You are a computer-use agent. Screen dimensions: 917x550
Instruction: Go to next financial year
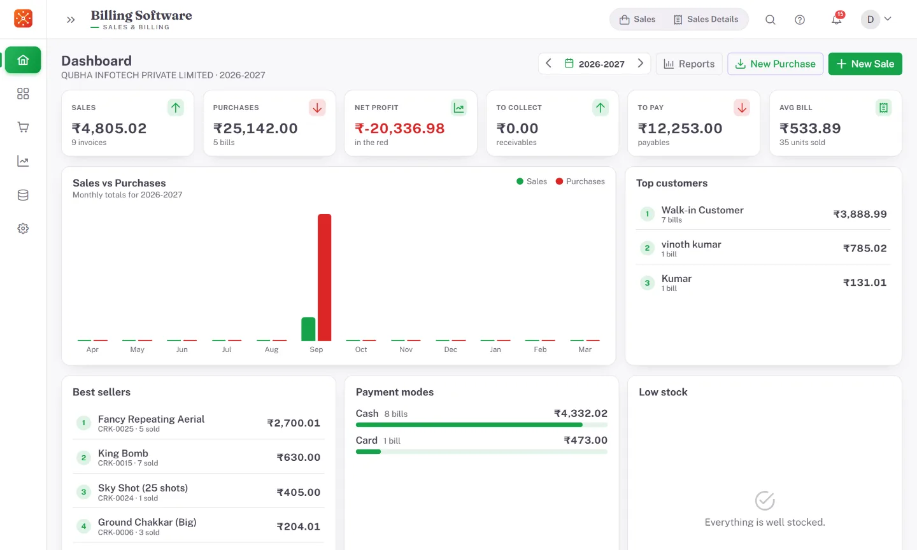click(x=641, y=64)
